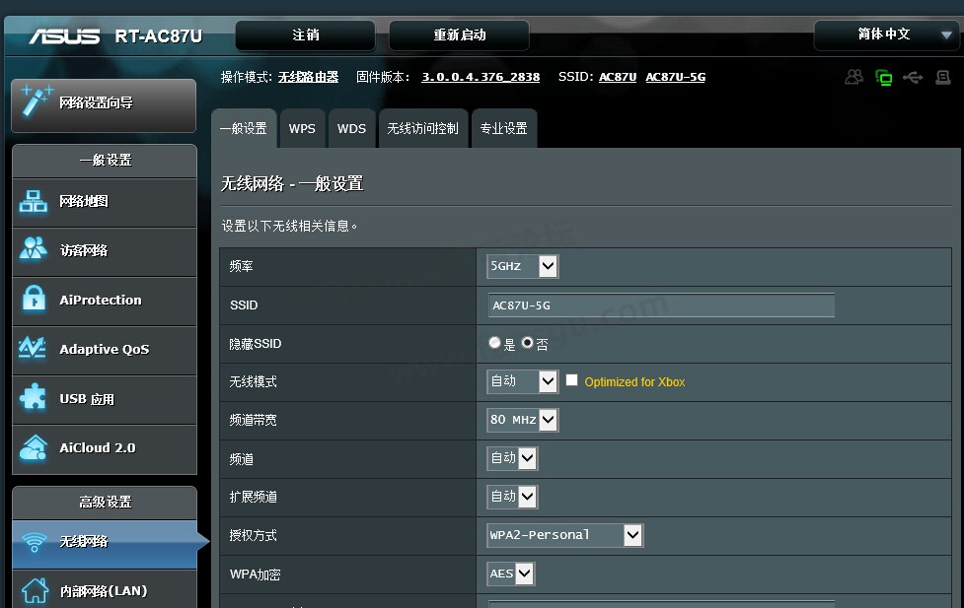Click the AiCloud 2.0 cloud icon
The height and width of the screenshot is (608, 964).
(x=34, y=447)
